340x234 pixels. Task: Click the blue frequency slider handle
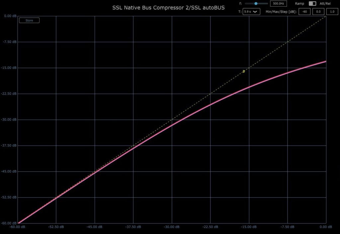coord(256,3)
